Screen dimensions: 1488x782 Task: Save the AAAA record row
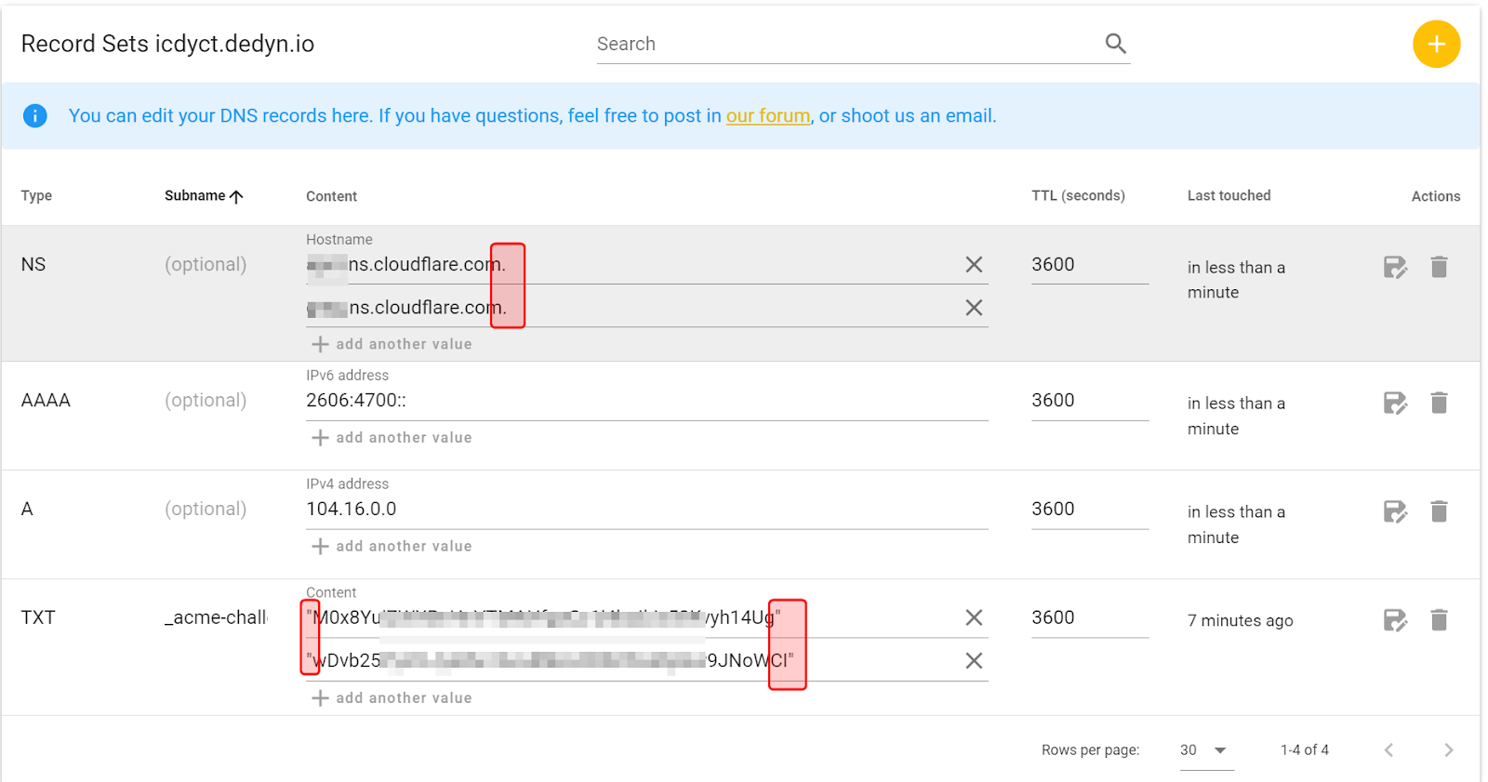pos(1395,404)
